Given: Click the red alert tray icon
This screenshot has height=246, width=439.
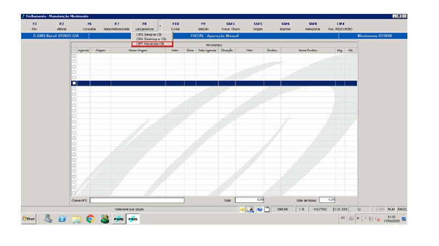Looking at the screenshot, I should [x=378, y=219].
